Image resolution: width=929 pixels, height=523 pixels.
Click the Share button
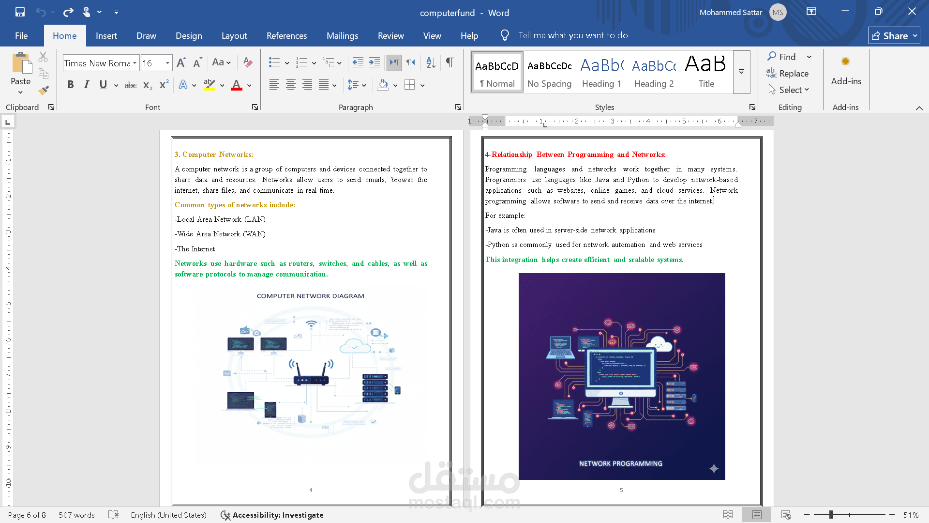coord(894,36)
